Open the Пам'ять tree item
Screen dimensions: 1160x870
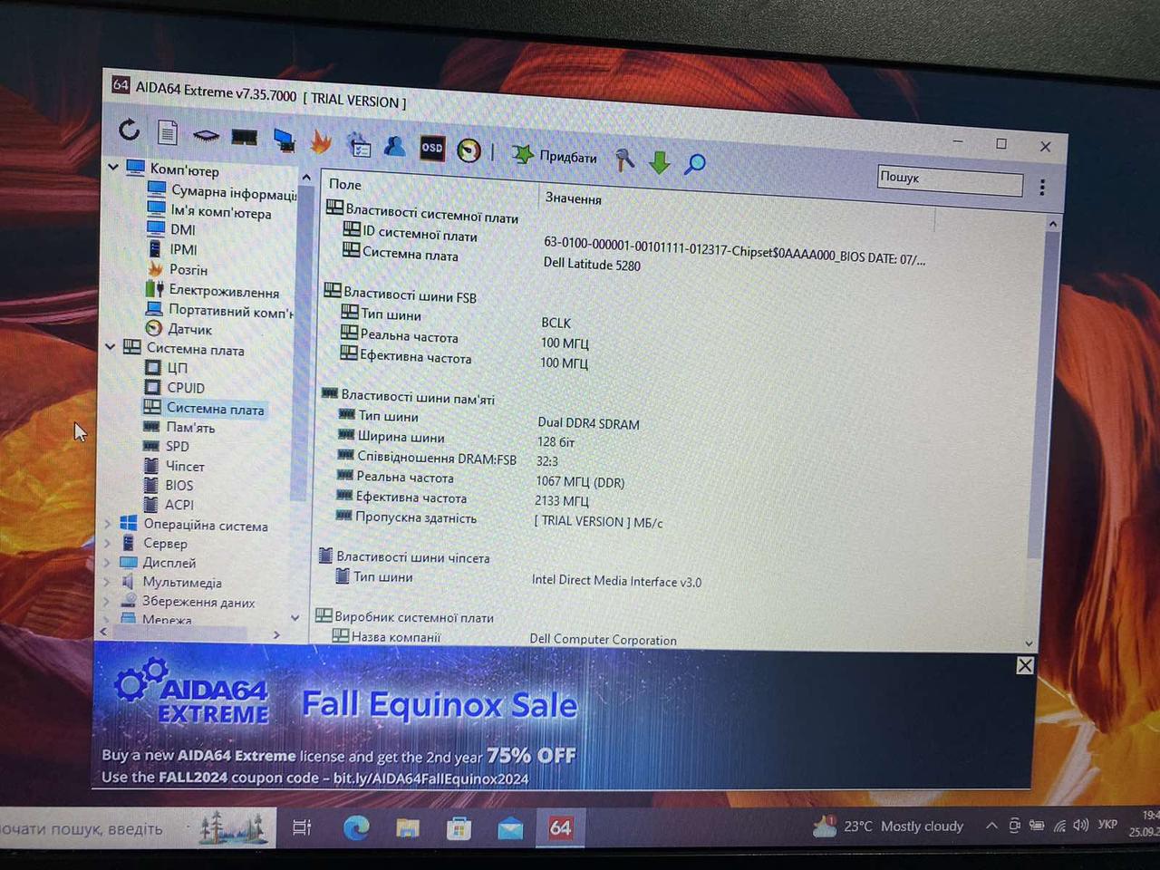179,427
